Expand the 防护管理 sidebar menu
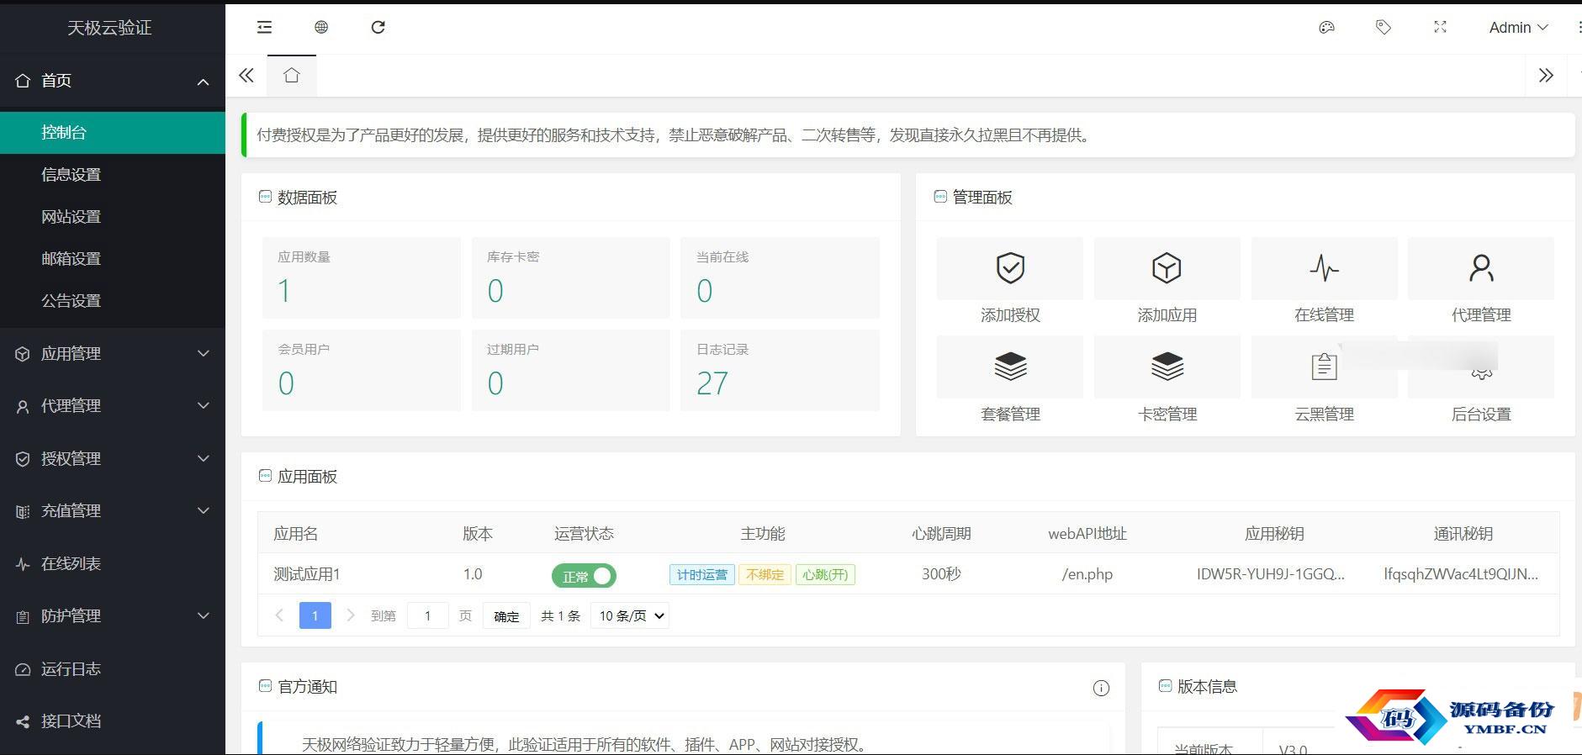Viewport: 1582px width, 755px height. [113, 615]
